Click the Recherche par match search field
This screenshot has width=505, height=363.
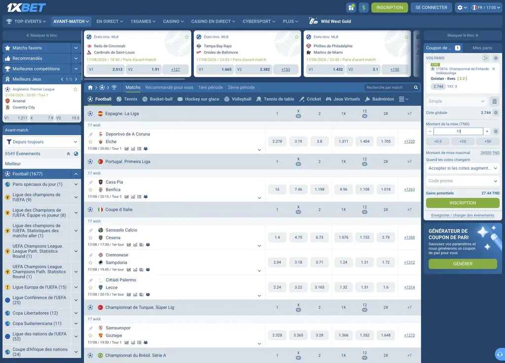coord(389,87)
